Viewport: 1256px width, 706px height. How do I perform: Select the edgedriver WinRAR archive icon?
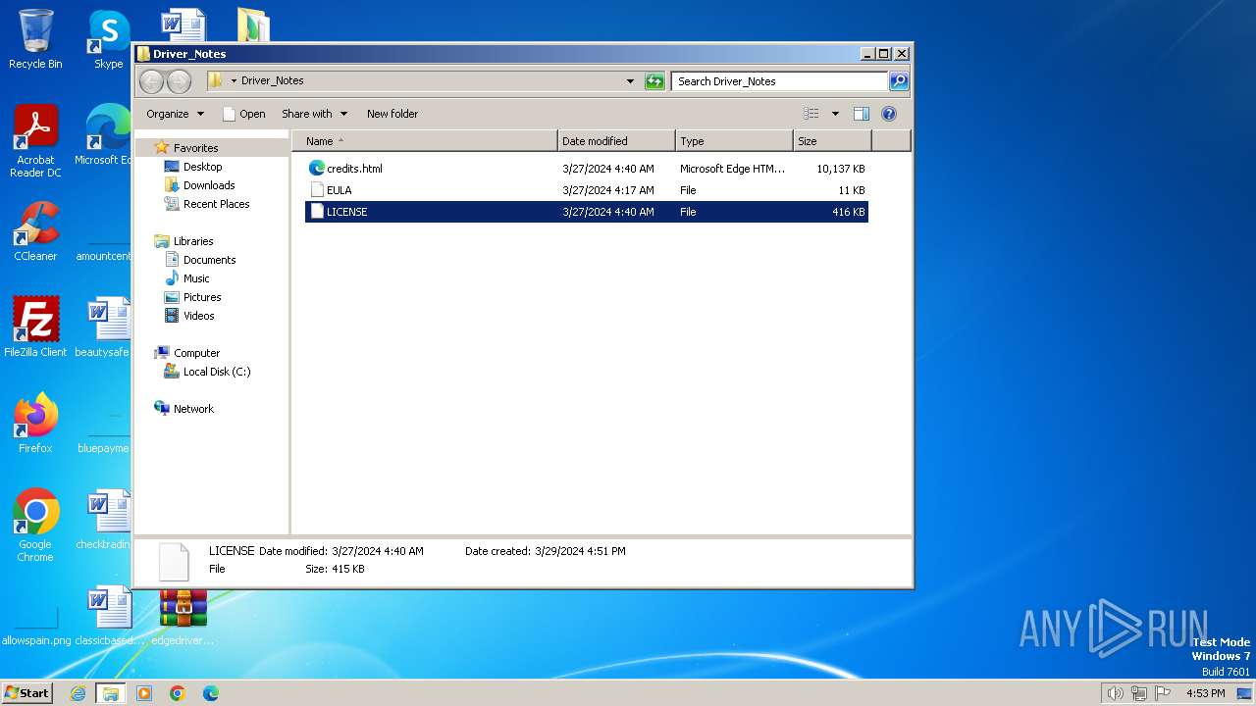(x=183, y=615)
